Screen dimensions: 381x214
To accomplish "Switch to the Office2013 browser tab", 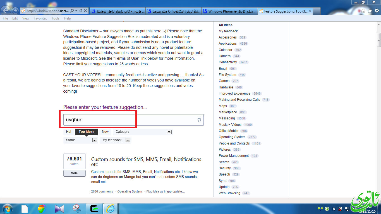I will [x=174, y=11].
